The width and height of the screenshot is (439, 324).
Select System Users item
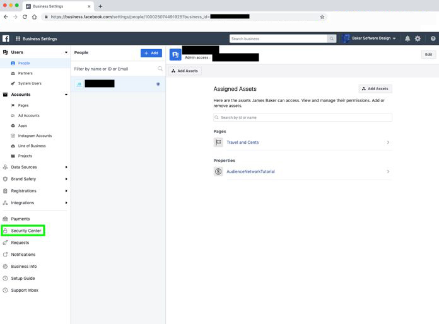click(x=30, y=83)
